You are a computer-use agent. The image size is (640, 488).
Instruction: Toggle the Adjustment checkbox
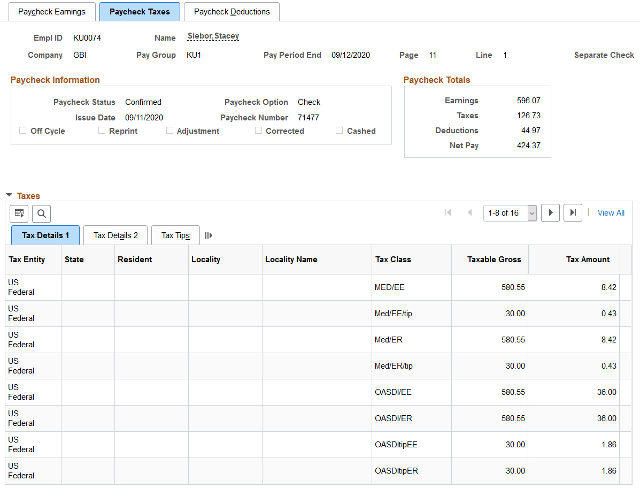(169, 131)
